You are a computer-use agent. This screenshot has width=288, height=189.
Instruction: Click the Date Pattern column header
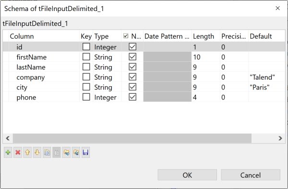click(168, 36)
